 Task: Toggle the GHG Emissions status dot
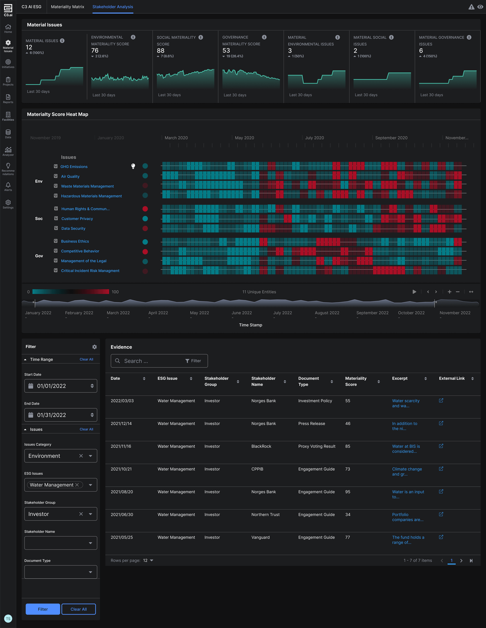(145, 166)
